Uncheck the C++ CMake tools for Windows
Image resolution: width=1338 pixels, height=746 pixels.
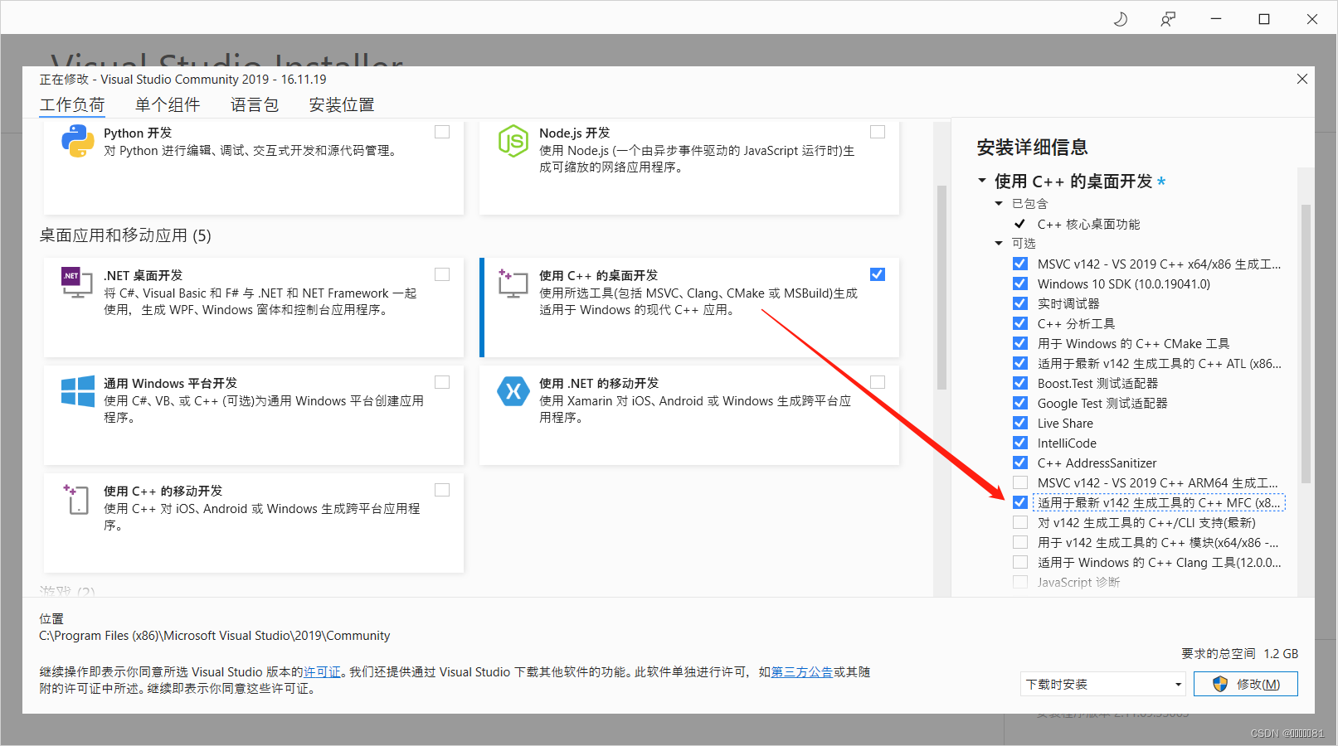point(1020,343)
